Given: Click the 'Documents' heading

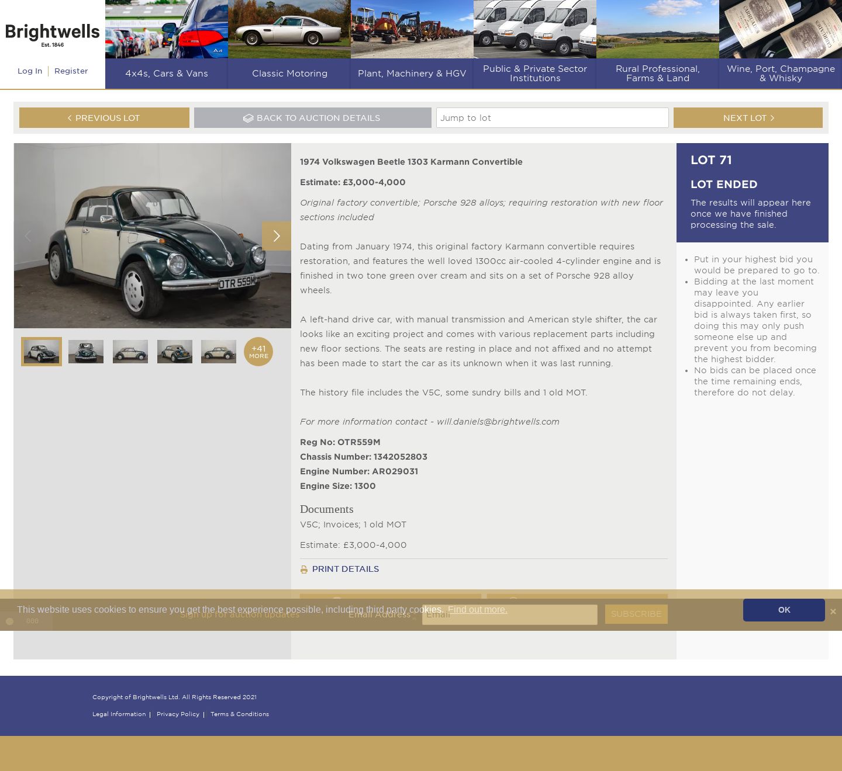Looking at the screenshot, I should click(327, 509).
